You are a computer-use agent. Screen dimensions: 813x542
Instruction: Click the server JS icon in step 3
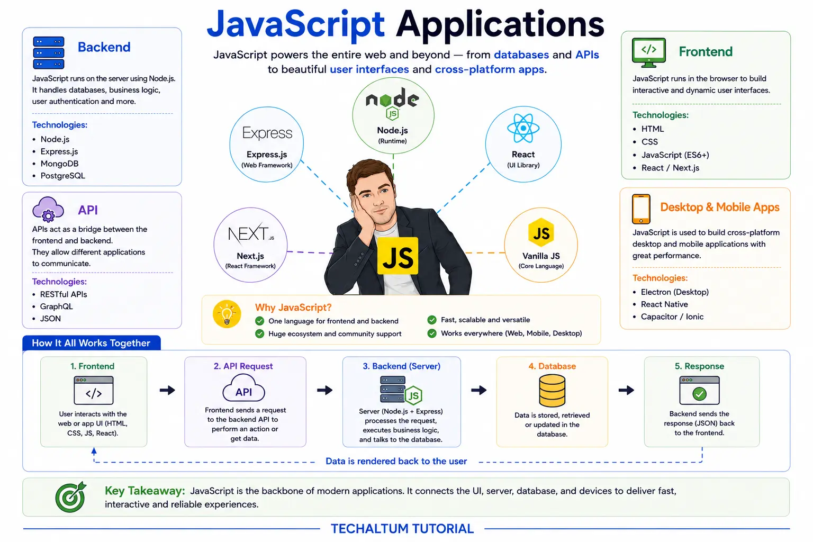pos(401,390)
